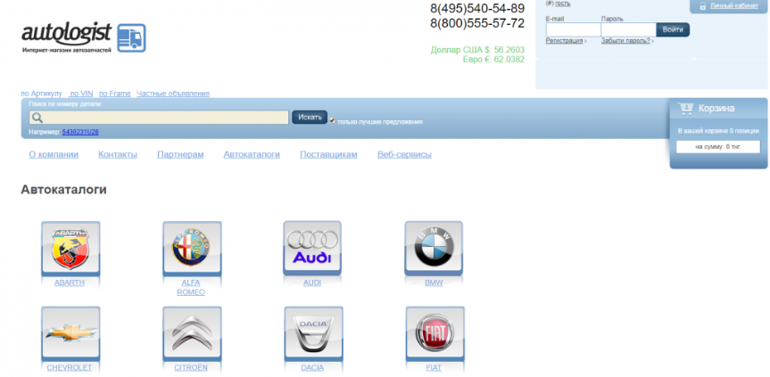Open the Автокаталоги menu item
This screenshot has height=377, width=770.
(252, 154)
